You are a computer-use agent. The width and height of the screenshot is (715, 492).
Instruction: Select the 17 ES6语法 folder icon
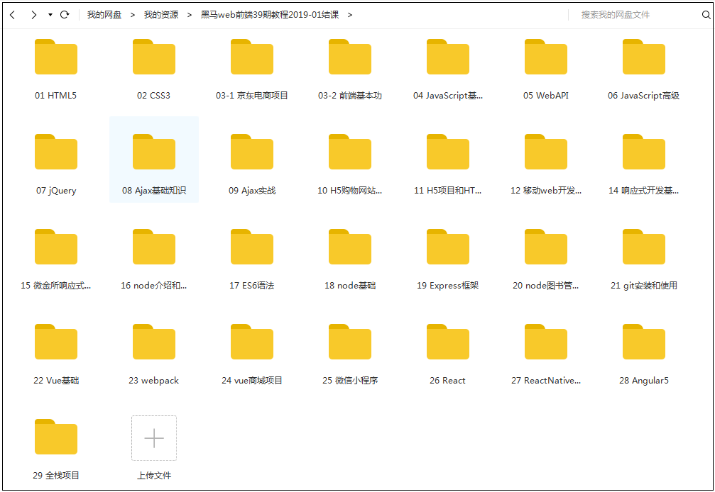[252, 247]
